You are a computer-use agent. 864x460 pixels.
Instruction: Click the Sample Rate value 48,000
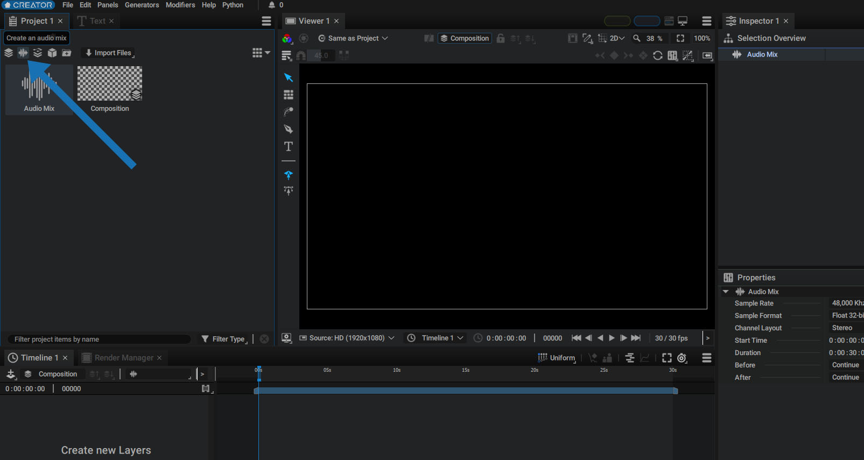pos(846,303)
